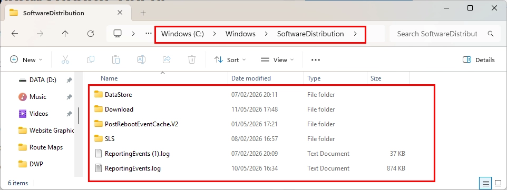This screenshot has height=190, width=507.
Task: Open the Sort dropdown
Action: (230, 60)
